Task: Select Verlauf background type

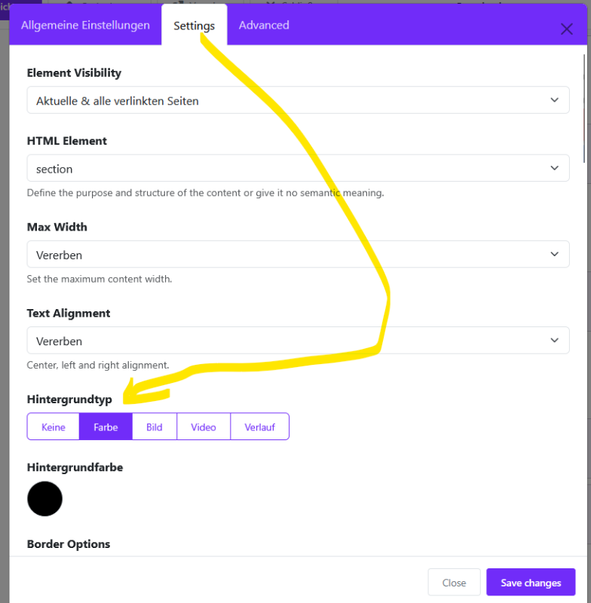Action: [x=259, y=427]
